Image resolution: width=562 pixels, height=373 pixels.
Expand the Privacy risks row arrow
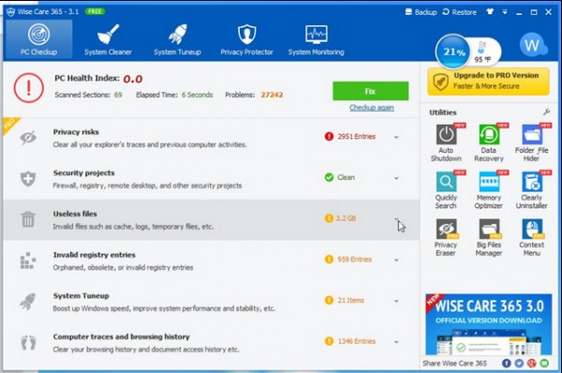(396, 138)
